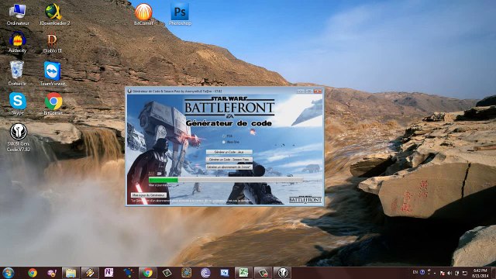Click the Action Center flag tray icon
The image size is (496, 279).
coord(443,273)
